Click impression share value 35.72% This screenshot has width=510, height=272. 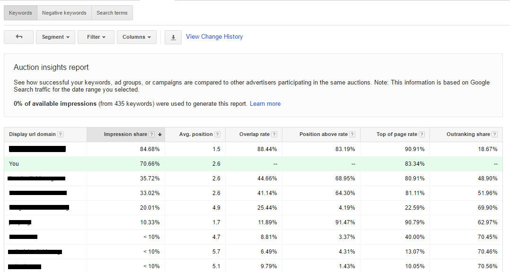tap(149, 178)
